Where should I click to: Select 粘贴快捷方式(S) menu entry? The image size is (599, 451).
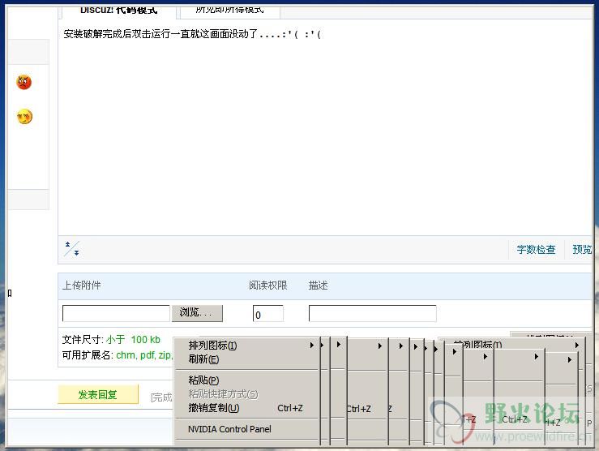point(246,394)
